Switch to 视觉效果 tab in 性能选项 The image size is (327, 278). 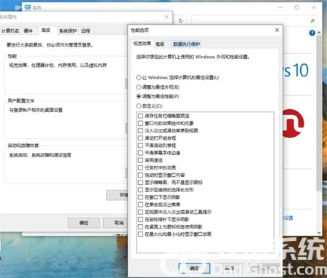pyautogui.click(x=142, y=44)
